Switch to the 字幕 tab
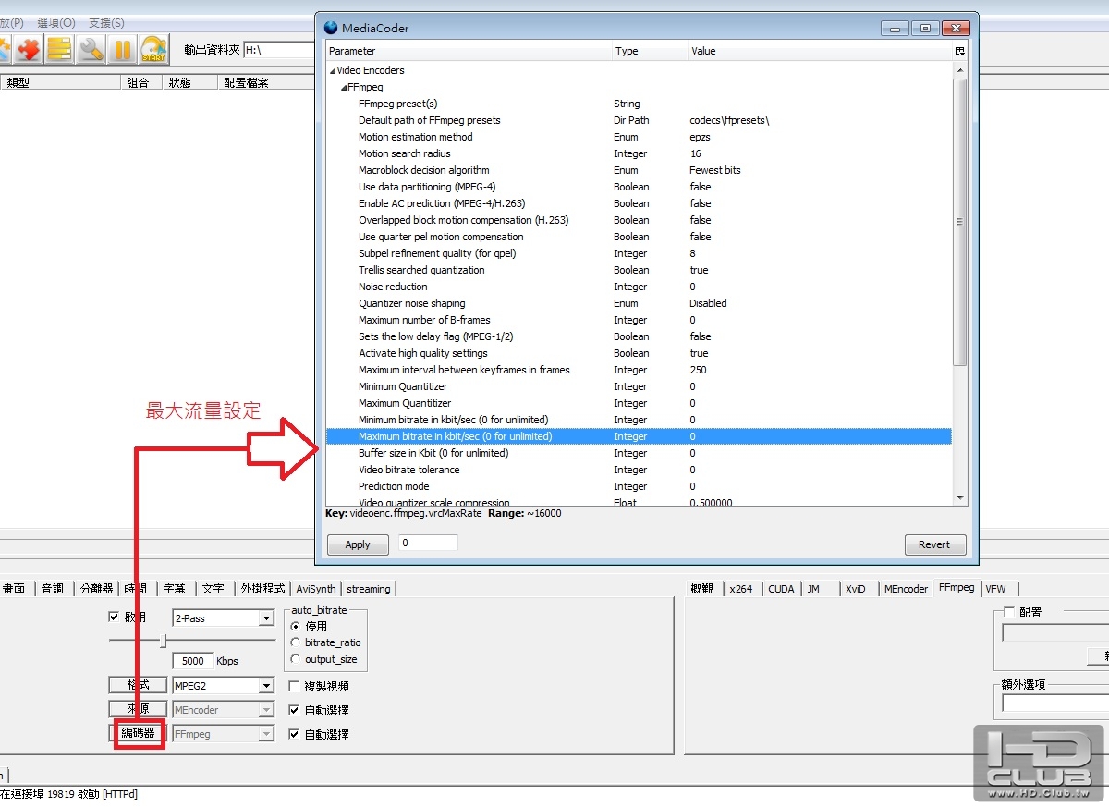 [x=175, y=589]
